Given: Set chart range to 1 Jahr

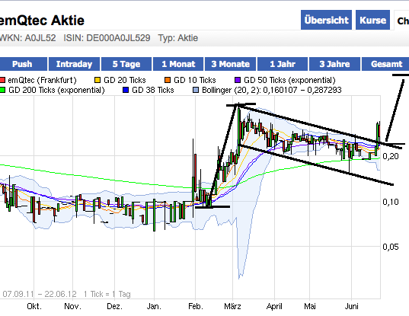Looking at the screenshot, I should pyautogui.click(x=283, y=64).
